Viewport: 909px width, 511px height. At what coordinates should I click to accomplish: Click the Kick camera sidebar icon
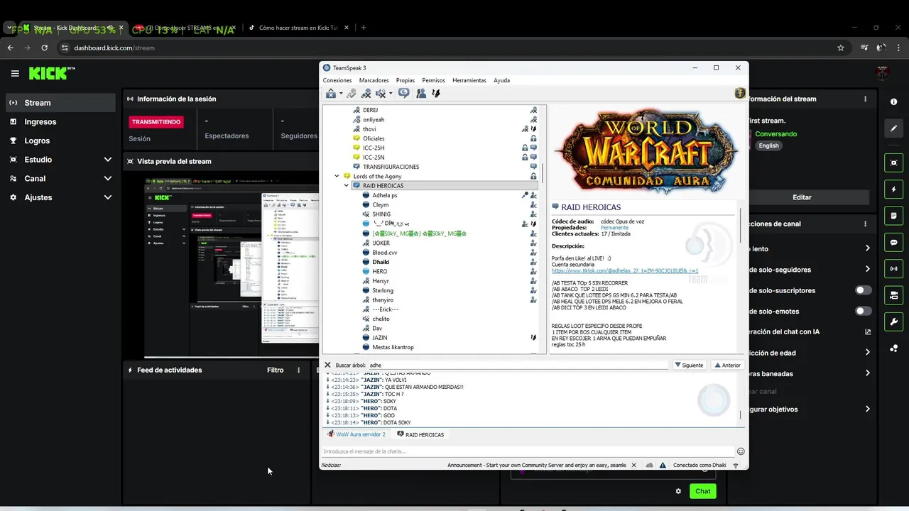click(x=893, y=295)
